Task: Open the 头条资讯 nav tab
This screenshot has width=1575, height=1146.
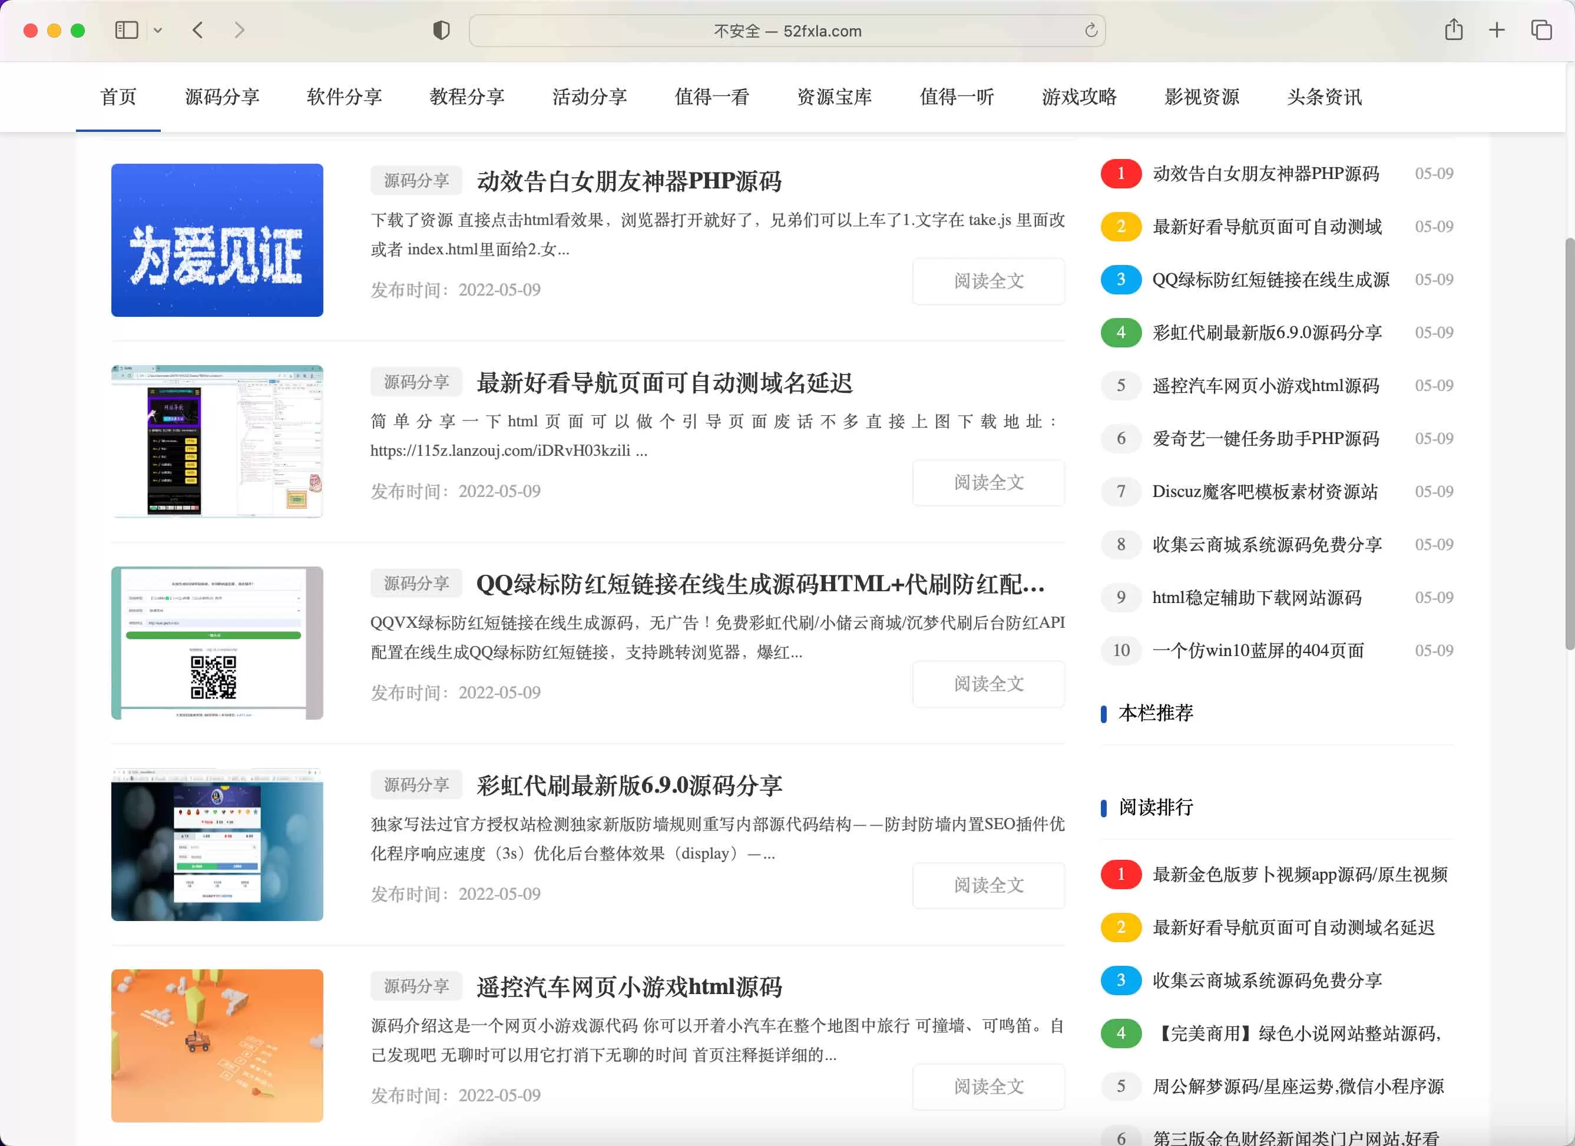Action: point(1324,97)
